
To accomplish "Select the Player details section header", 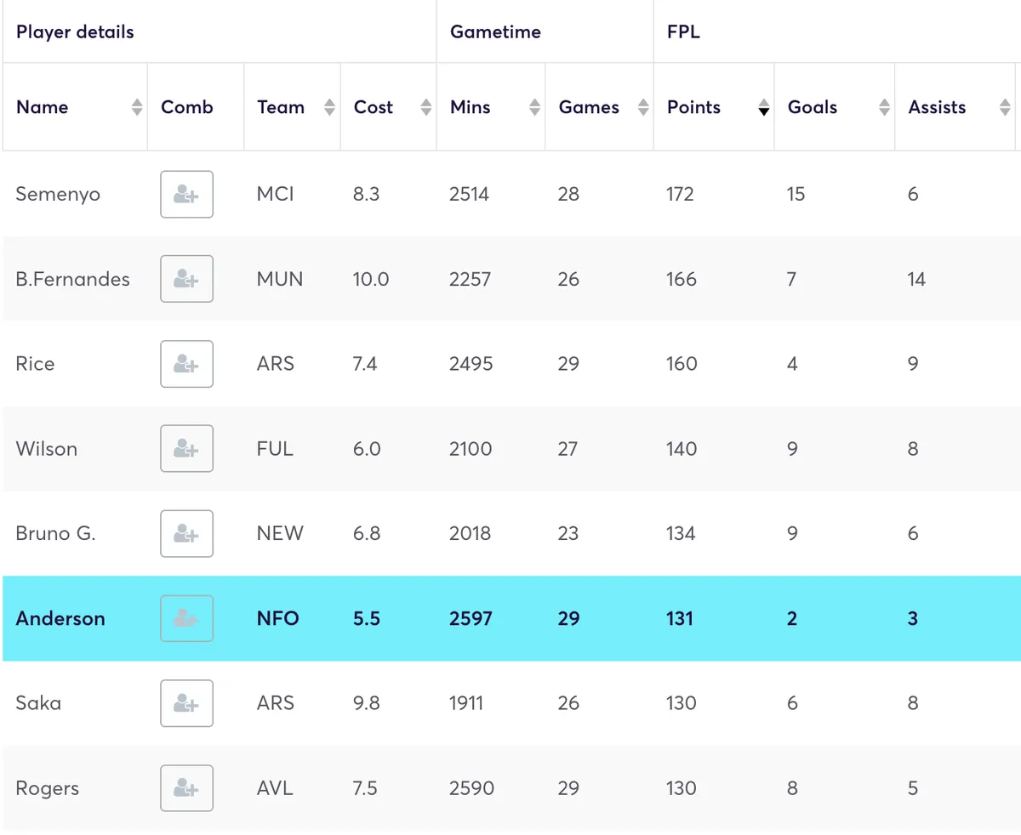I will click(x=75, y=31).
